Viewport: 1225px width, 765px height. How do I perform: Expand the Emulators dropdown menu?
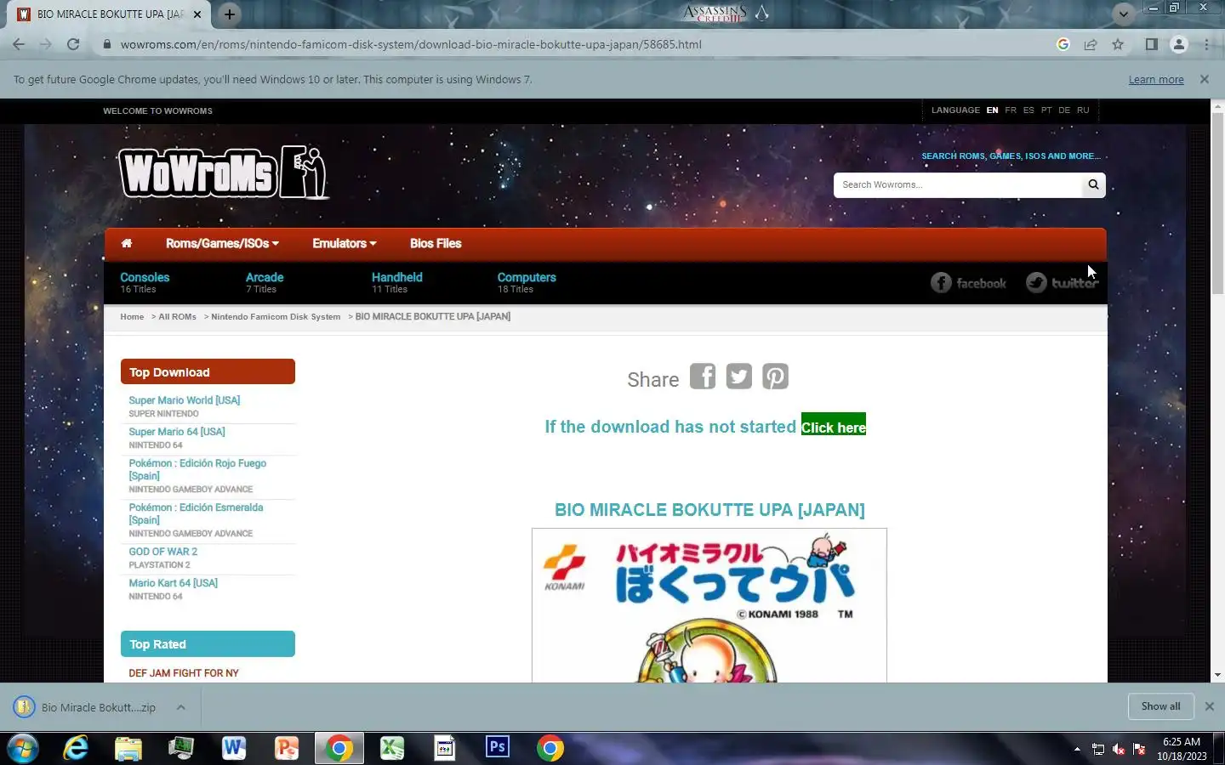(x=344, y=243)
